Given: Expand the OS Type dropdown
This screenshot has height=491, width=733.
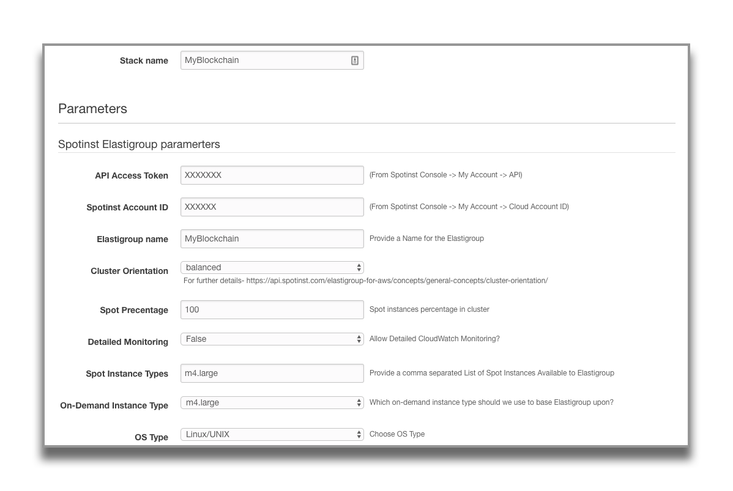Looking at the screenshot, I should tap(272, 435).
